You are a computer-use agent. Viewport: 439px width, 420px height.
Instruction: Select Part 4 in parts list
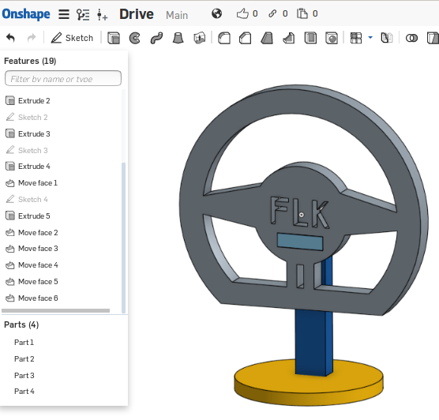click(24, 392)
